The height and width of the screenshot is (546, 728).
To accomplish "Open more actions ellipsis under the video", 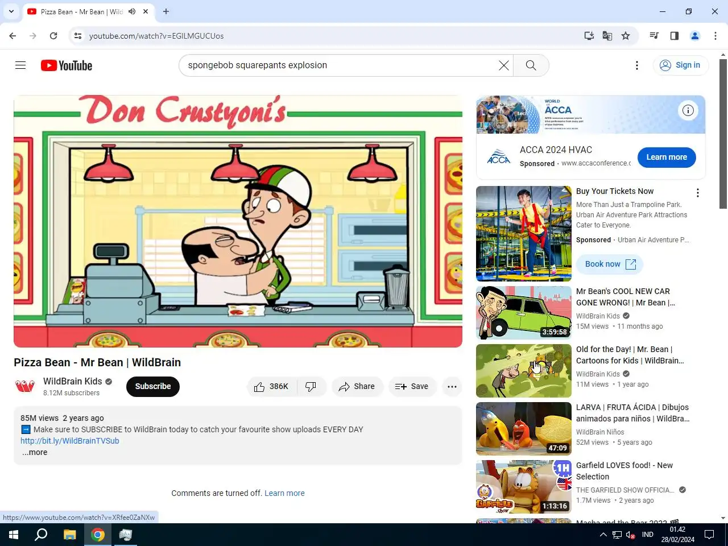I will (452, 387).
